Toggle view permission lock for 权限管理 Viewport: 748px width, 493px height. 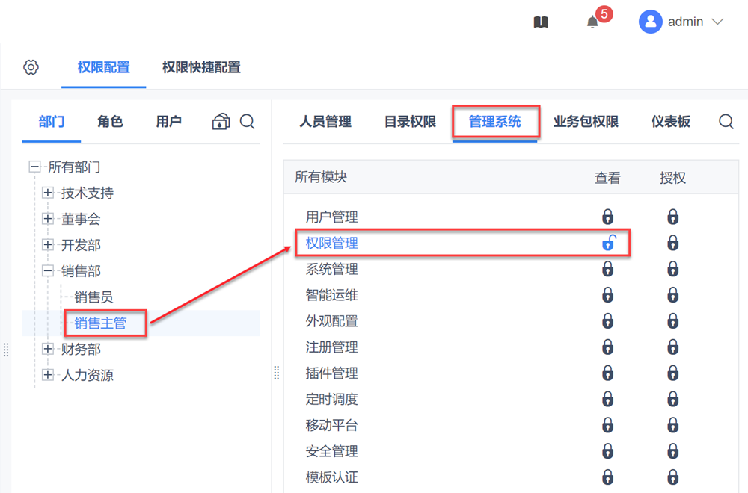(608, 243)
